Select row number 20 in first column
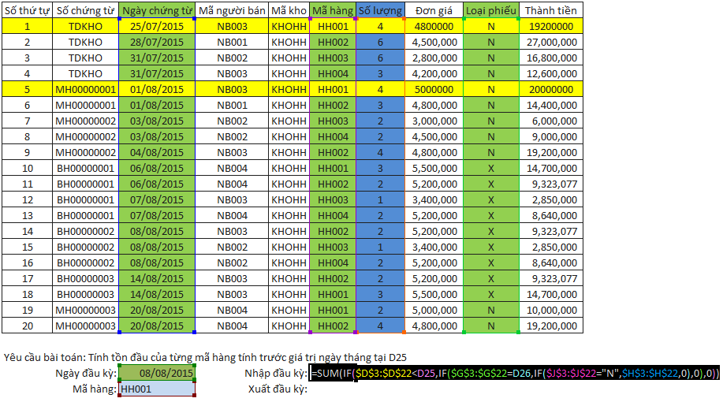 coord(27,326)
